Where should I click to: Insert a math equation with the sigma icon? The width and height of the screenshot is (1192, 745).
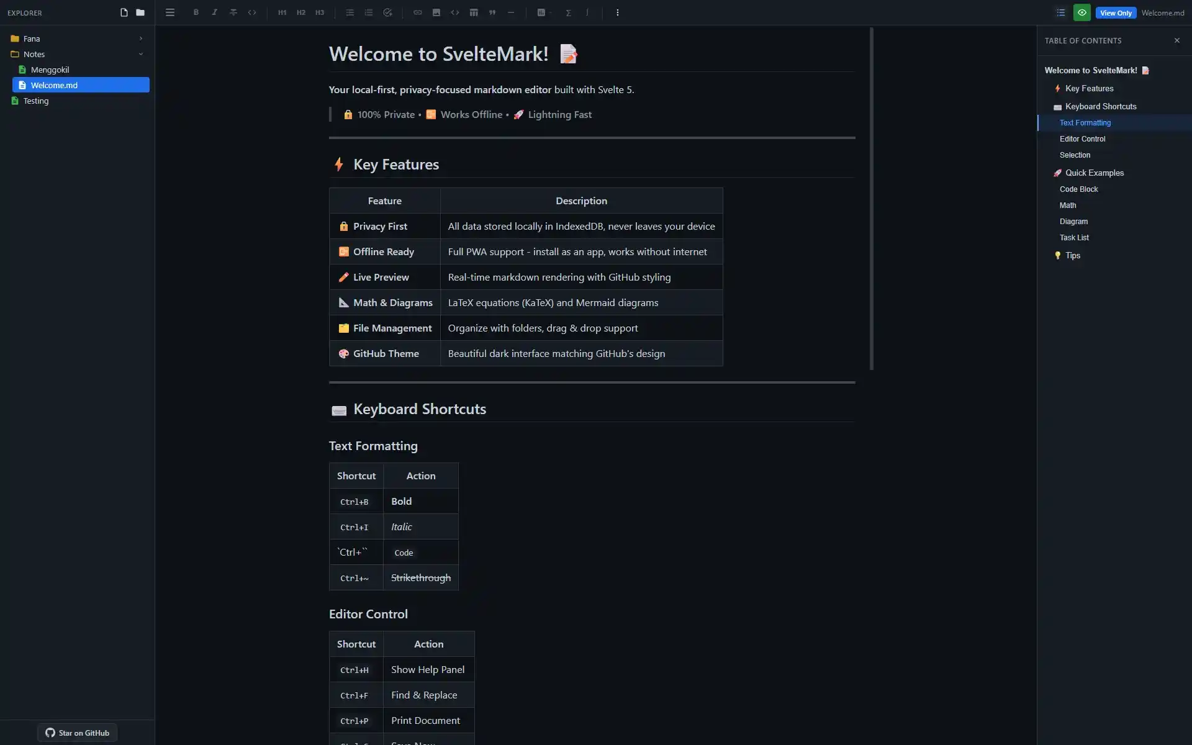click(x=569, y=12)
